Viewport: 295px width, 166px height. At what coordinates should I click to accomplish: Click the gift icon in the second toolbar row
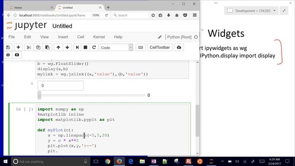coord(8,55)
